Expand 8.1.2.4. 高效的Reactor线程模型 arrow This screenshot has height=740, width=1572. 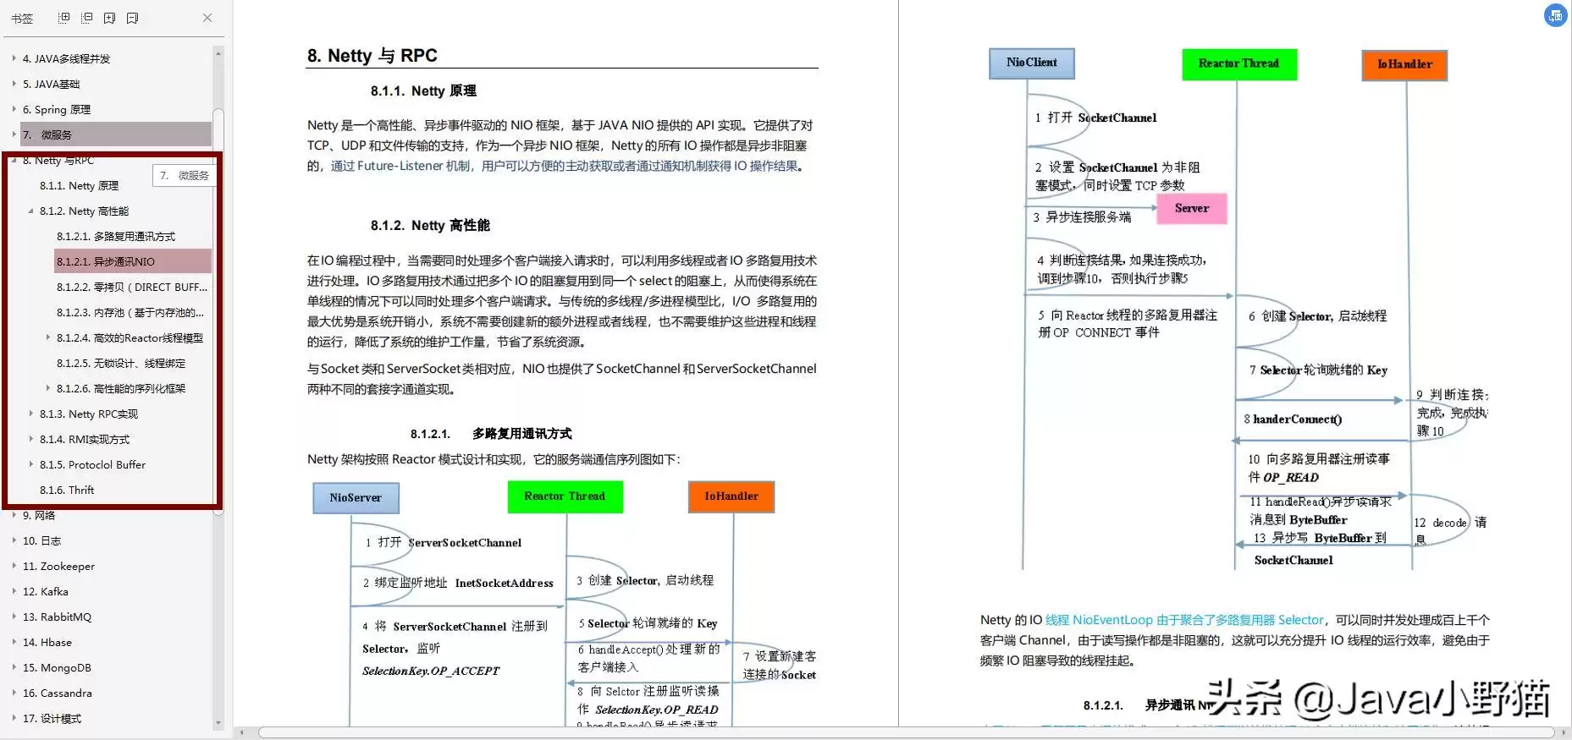coord(47,337)
